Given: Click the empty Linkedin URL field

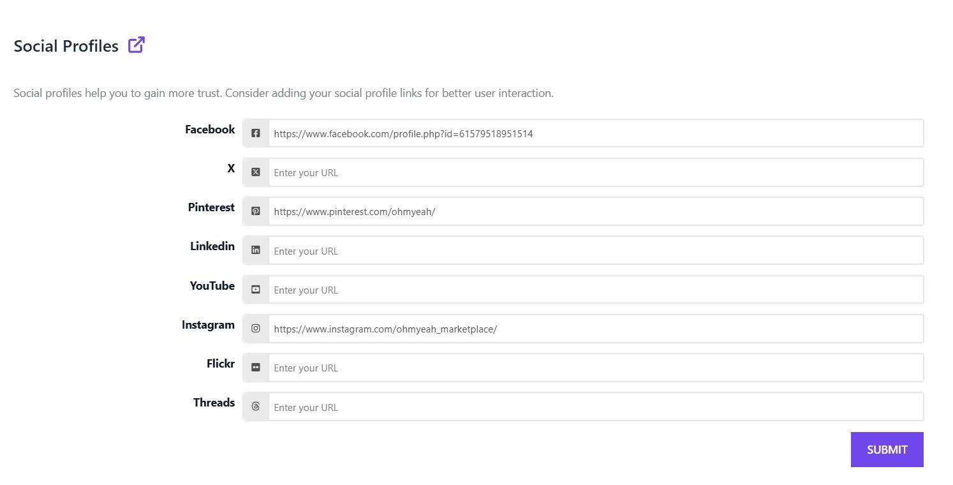Looking at the screenshot, I should point(595,250).
